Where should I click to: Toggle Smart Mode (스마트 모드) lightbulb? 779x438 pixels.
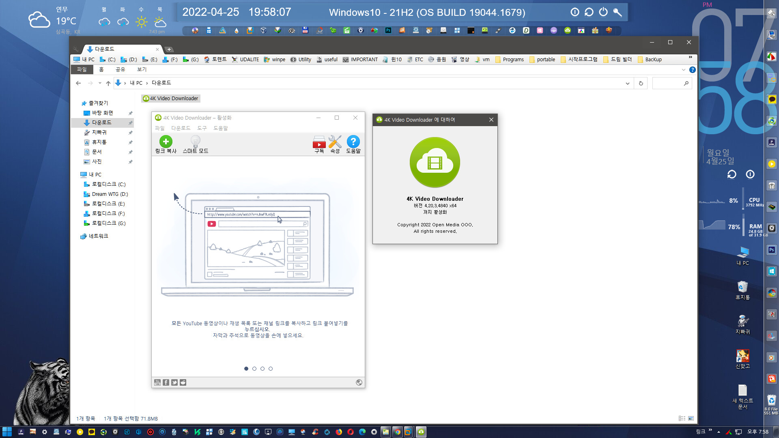(x=195, y=142)
